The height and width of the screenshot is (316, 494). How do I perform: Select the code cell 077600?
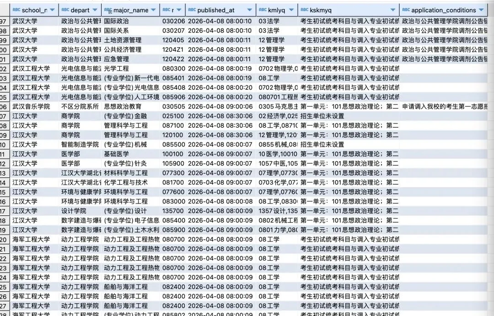coord(173,192)
